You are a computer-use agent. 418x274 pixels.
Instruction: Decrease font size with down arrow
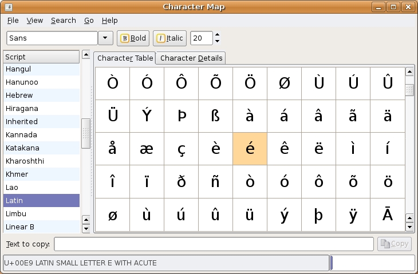coord(217,42)
